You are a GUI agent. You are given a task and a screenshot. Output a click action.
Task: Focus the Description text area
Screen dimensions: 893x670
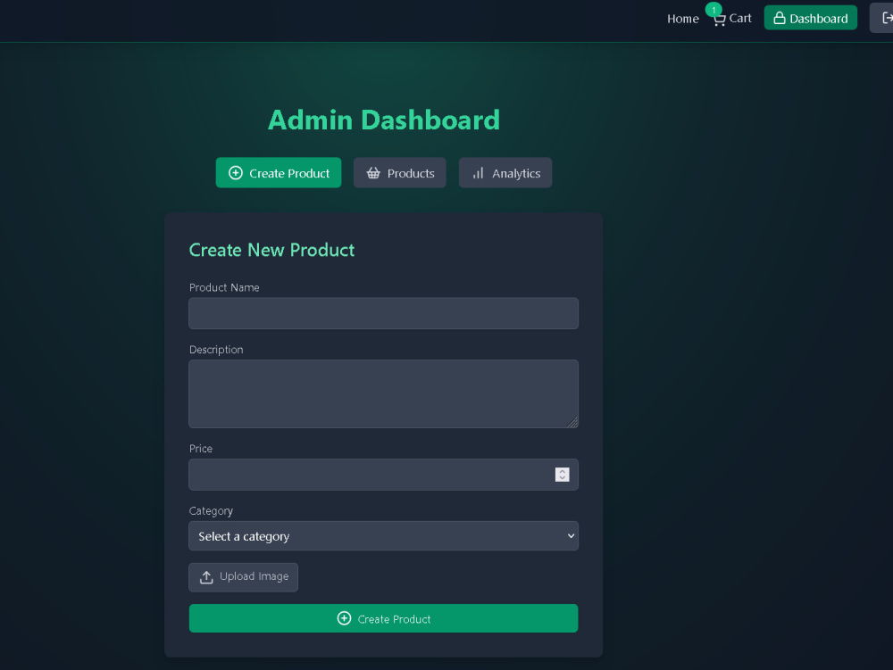coord(383,393)
